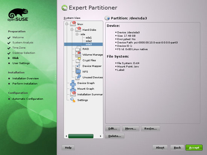Open Help
Image resolution: width=207 pixels, height=155 pixels.
click(68, 147)
